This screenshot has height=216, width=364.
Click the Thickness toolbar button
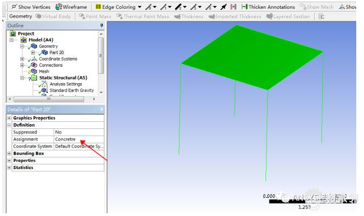point(189,17)
